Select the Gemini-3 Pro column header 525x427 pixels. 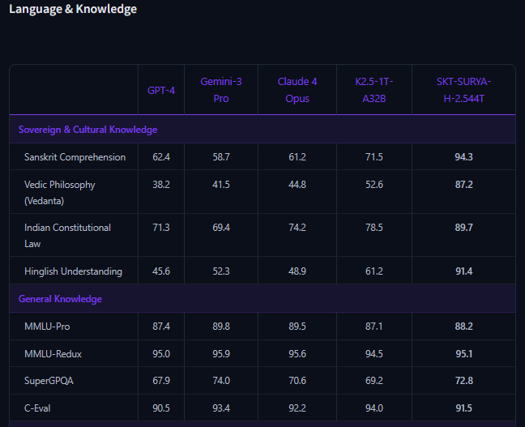click(221, 90)
